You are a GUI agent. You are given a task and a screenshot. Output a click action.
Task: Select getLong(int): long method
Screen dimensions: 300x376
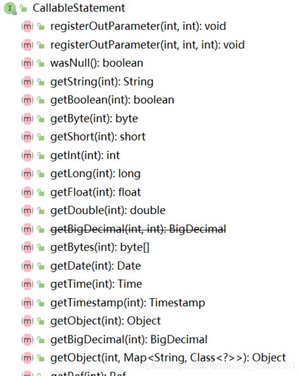(96, 174)
